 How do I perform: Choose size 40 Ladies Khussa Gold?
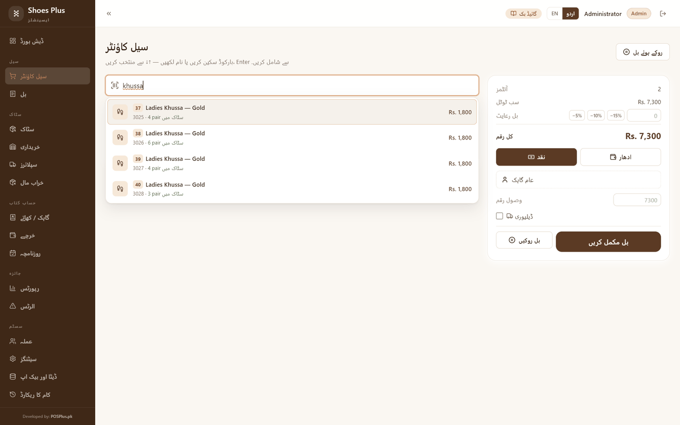click(292, 189)
